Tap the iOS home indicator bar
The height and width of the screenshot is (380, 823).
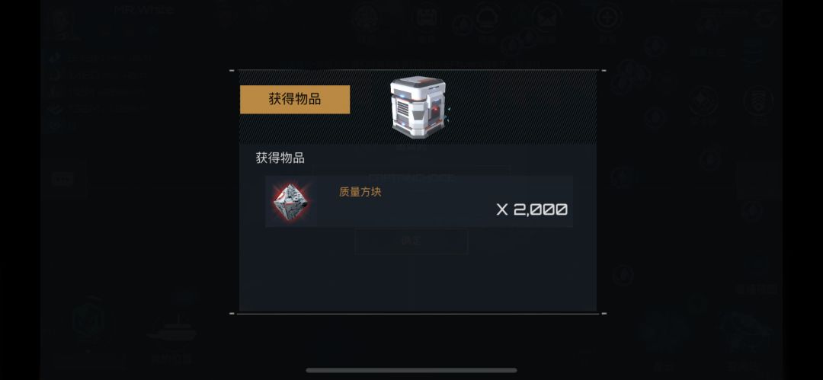click(x=411, y=371)
